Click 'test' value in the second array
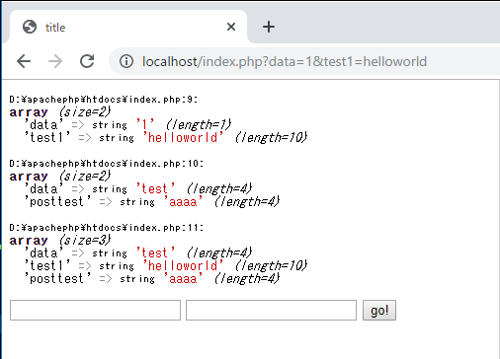The height and width of the screenshot is (359, 500). click(155, 189)
